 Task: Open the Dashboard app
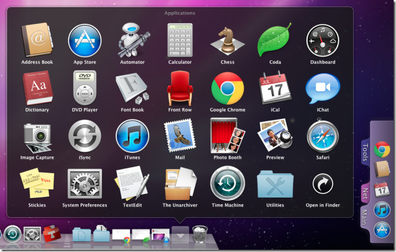click(323, 41)
